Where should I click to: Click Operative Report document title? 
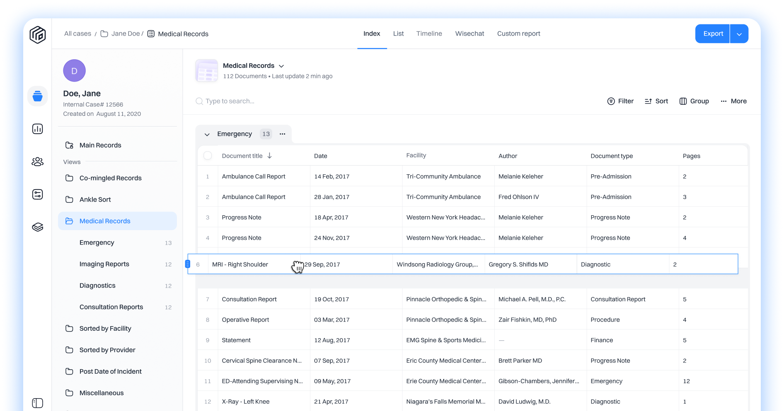tap(245, 320)
